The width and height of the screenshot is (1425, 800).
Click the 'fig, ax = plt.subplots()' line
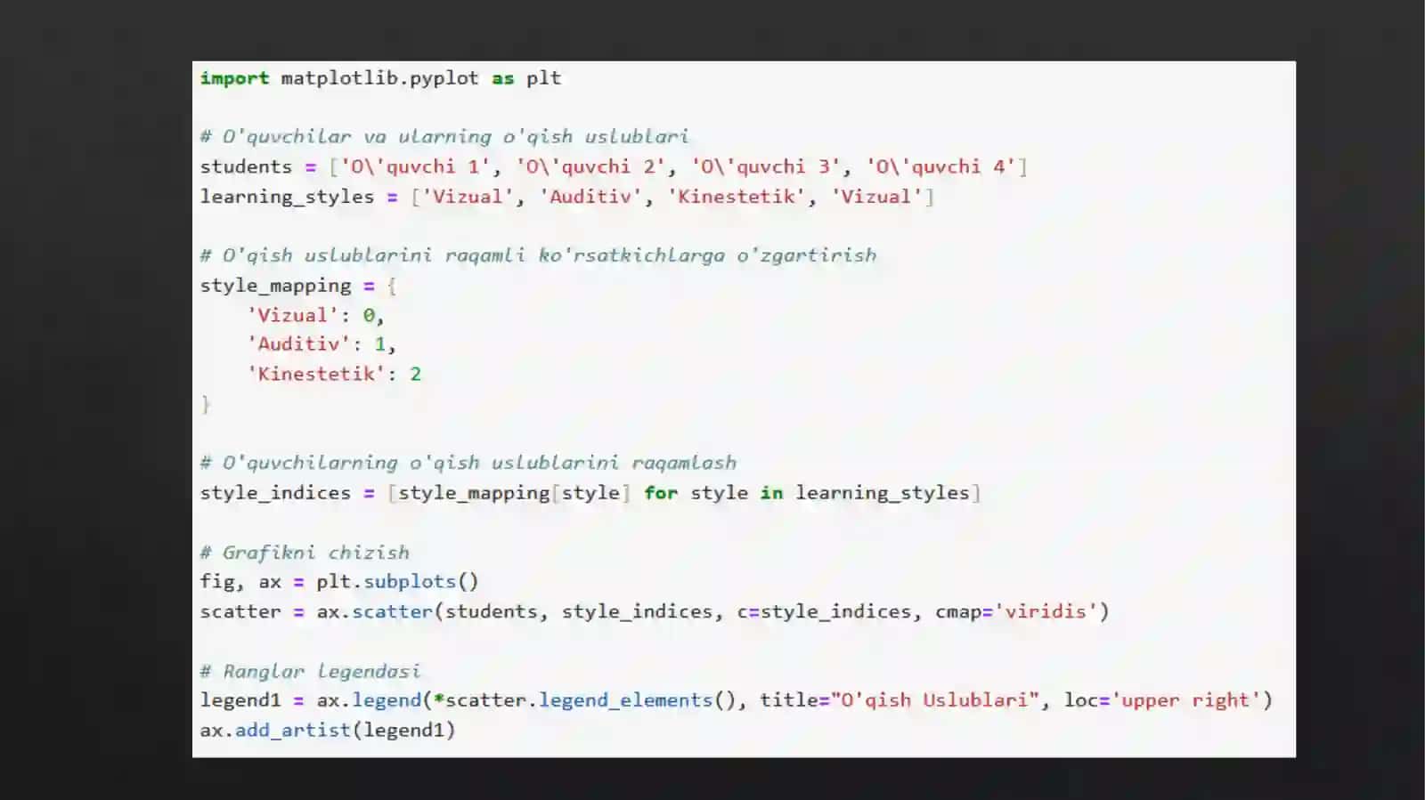(x=339, y=582)
